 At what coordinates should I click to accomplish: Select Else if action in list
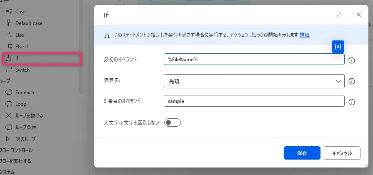coord(22,47)
